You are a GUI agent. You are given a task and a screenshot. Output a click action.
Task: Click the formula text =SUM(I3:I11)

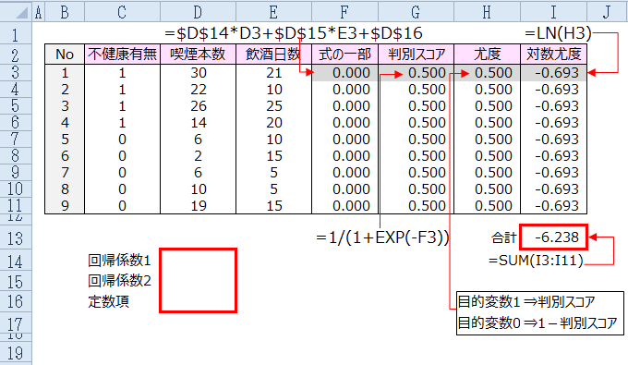[536, 261]
